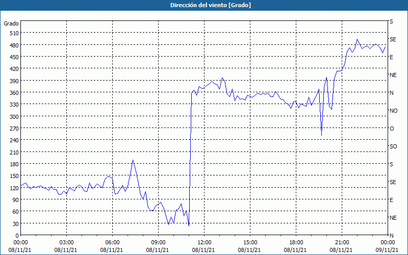
Task: Click the 60 degree axis label
Action: (x=16, y=212)
